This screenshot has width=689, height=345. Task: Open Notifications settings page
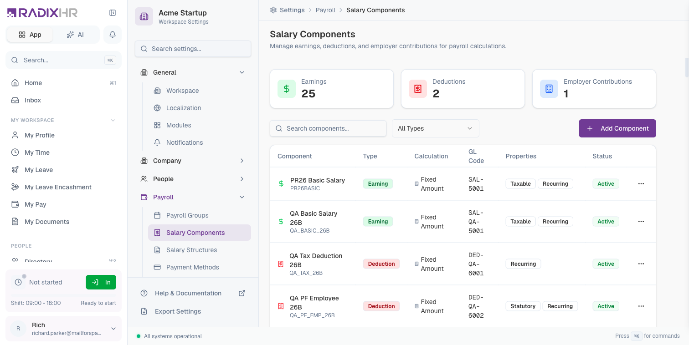200,142
